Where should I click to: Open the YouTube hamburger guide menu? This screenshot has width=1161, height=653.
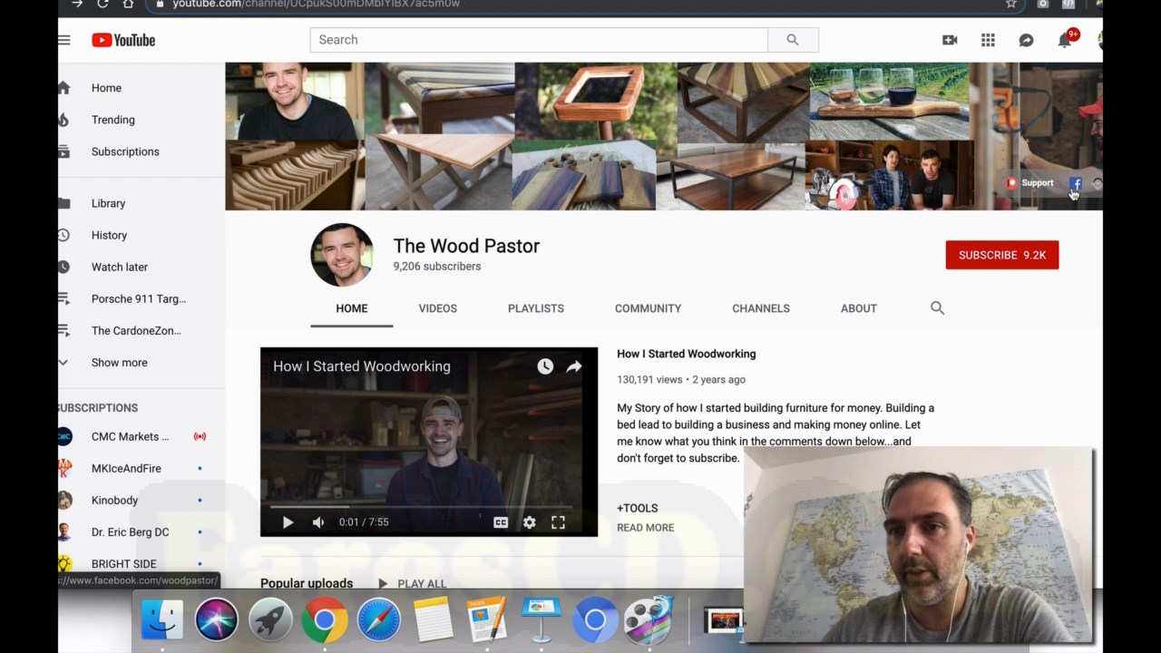pyautogui.click(x=63, y=40)
